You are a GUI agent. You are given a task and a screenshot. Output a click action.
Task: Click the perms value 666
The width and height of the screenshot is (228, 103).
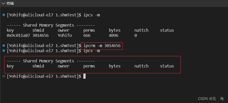[x=87, y=36]
